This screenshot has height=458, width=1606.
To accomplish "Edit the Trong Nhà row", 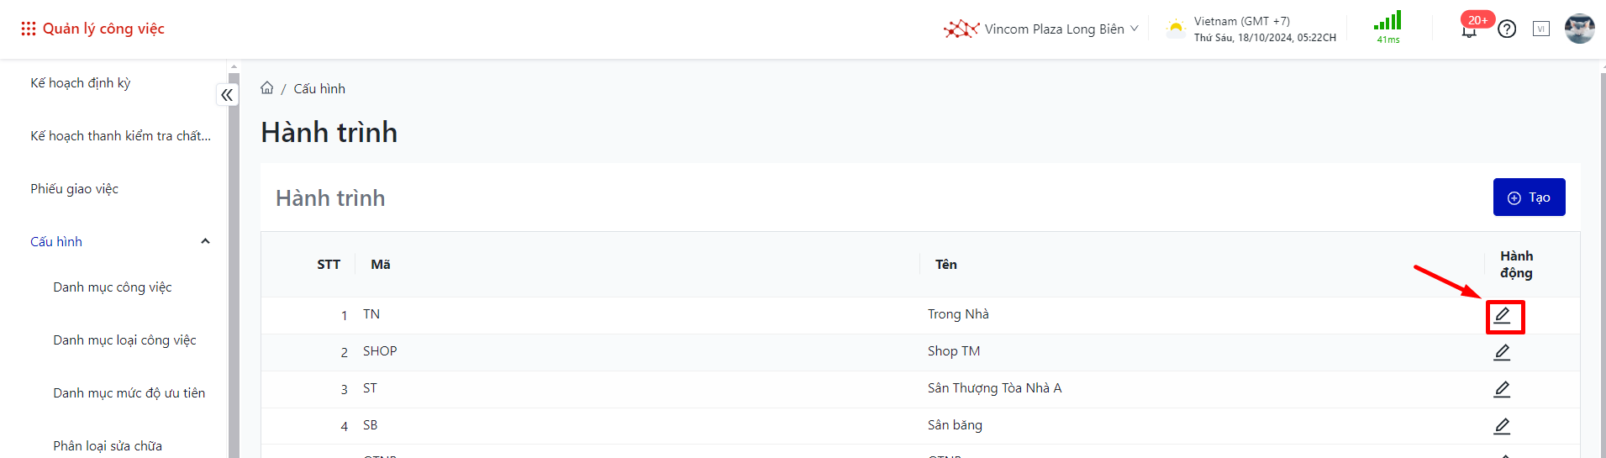I will pos(1502,316).
